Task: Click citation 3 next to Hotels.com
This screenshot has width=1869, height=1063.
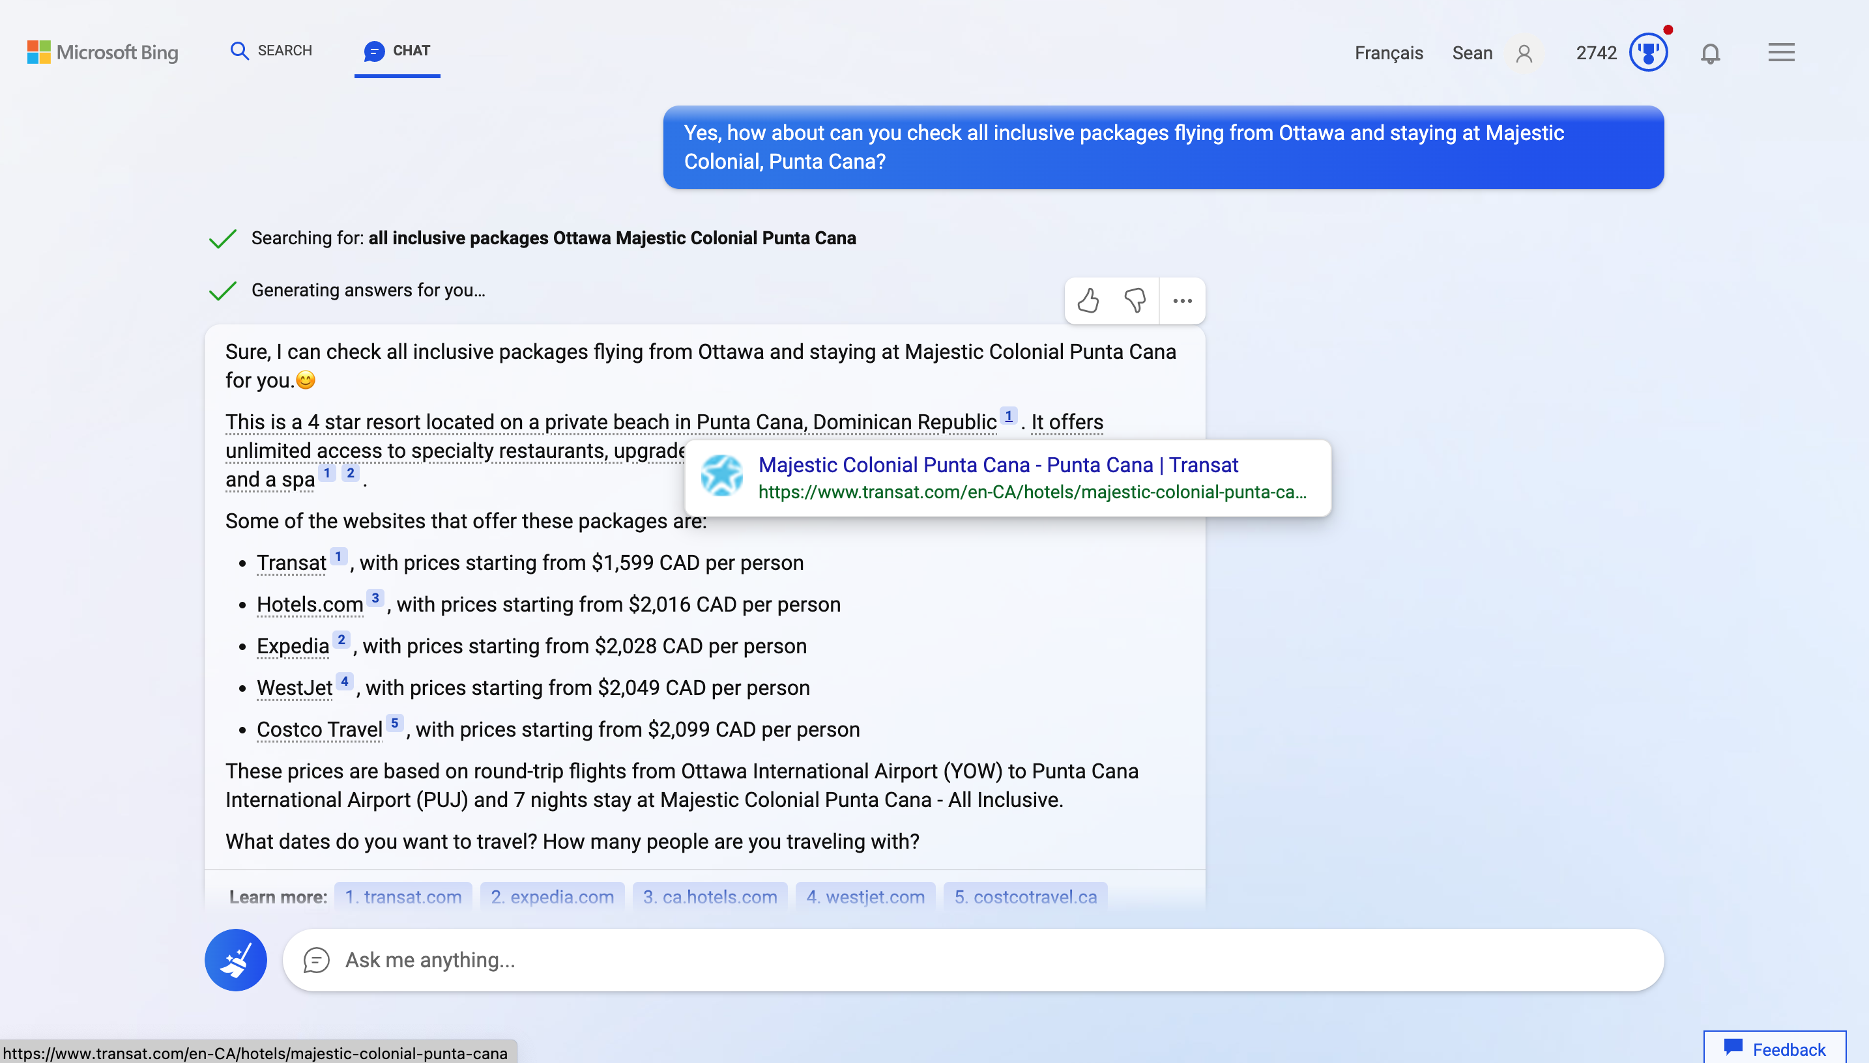Action: (375, 598)
